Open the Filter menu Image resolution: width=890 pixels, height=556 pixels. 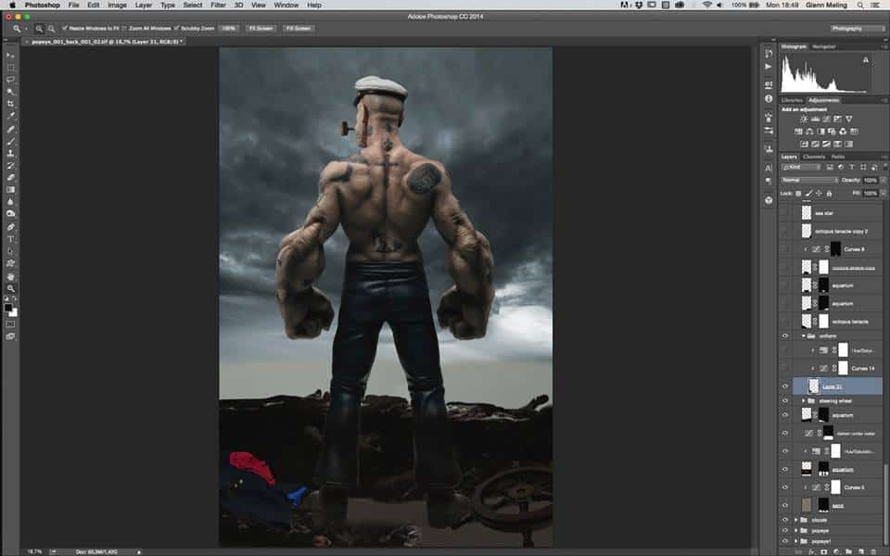[219, 5]
